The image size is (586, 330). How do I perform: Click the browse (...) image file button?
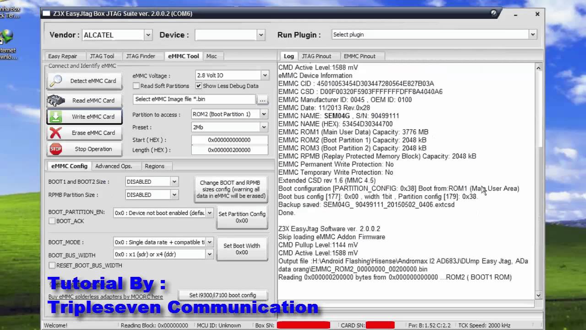pyautogui.click(x=262, y=99)
